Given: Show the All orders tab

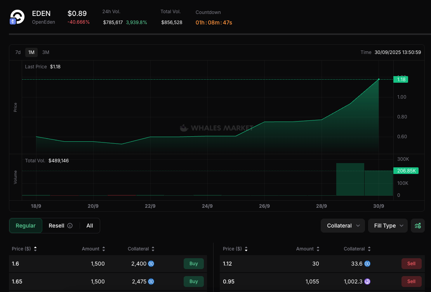Looking at the screenshot, I should point(90,226).
